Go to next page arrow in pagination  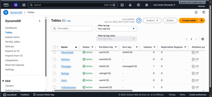(x=196, y=39)
